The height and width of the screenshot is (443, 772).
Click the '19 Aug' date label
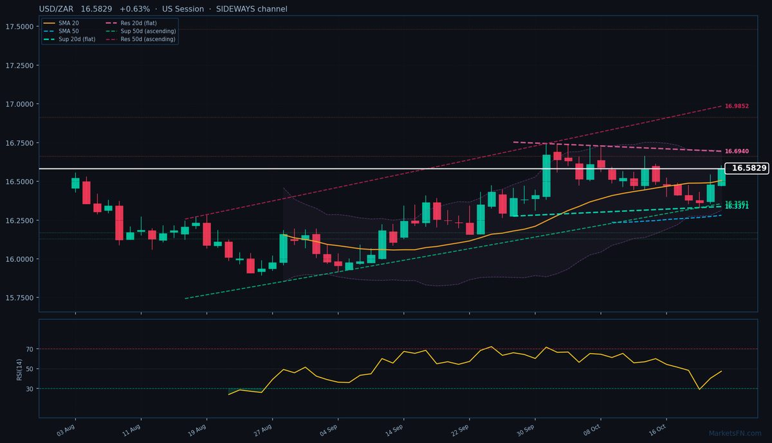[198, 430]
